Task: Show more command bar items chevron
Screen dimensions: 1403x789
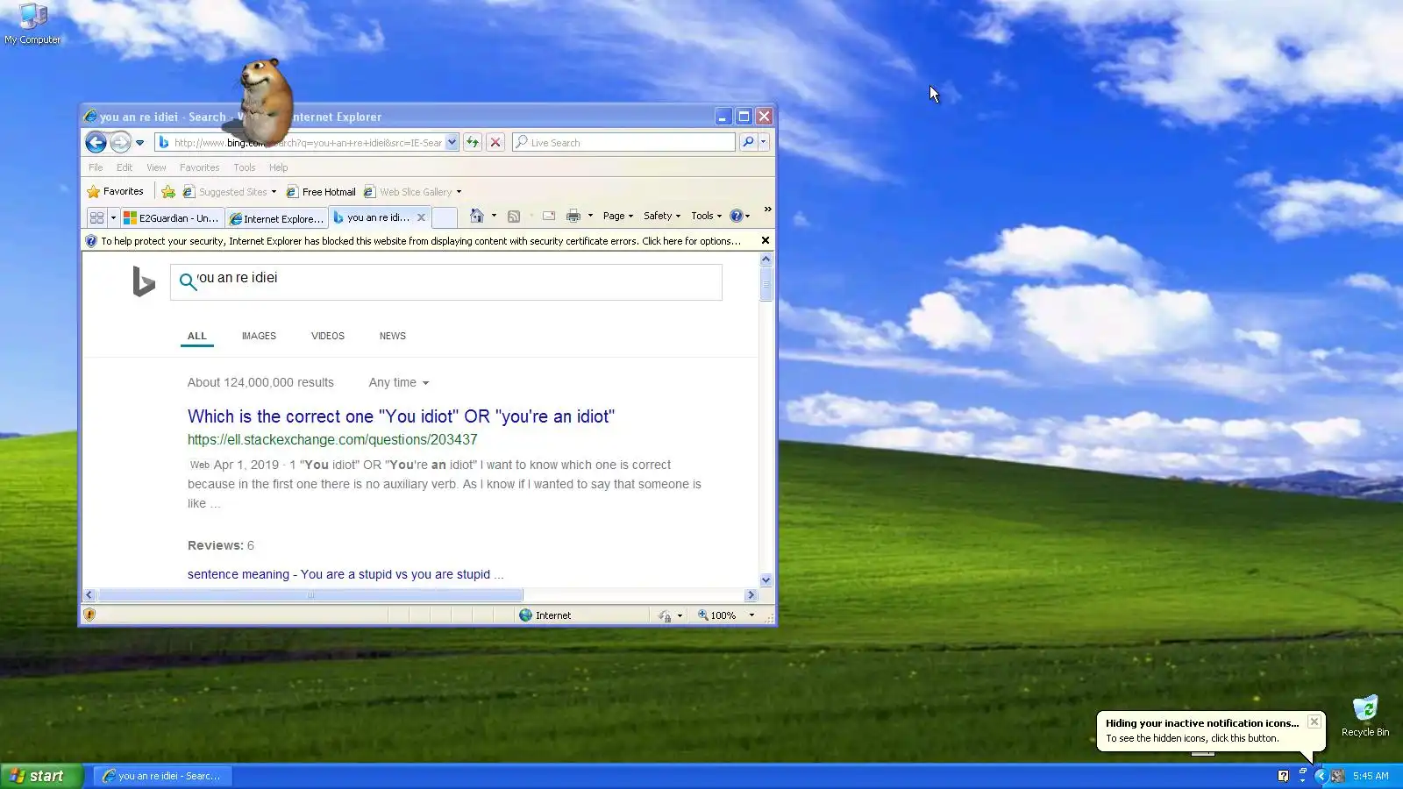Action: pos(768,210)
